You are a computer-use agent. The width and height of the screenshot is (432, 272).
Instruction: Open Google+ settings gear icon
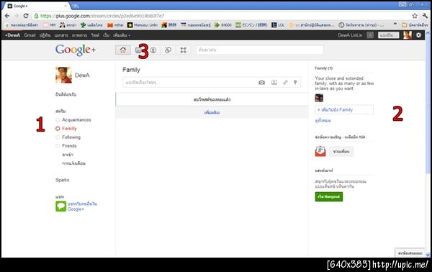418,35
